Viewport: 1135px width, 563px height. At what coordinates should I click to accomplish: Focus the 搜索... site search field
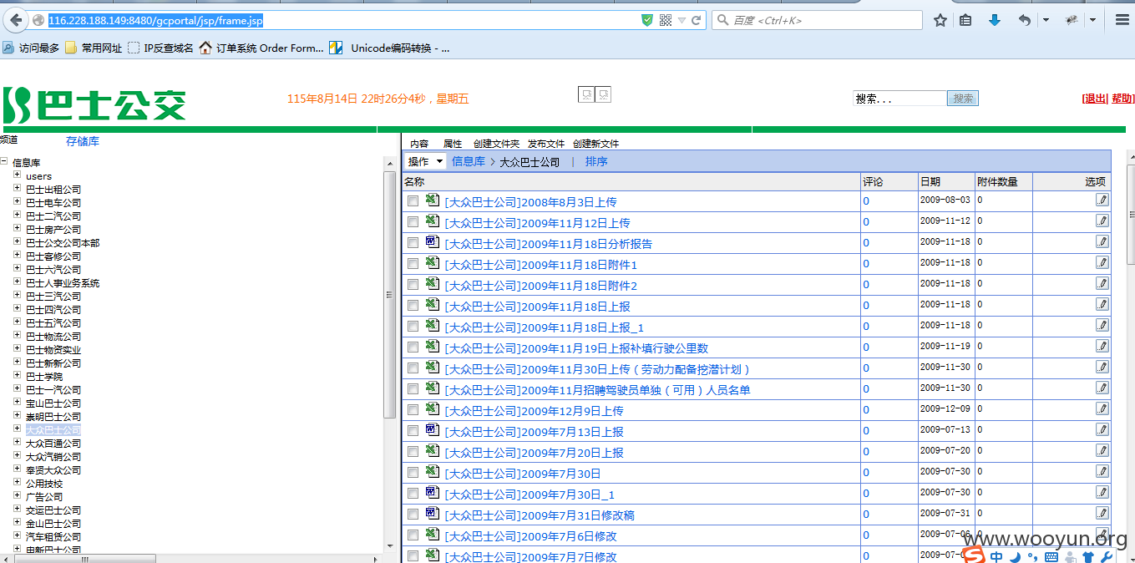(899, 99)
